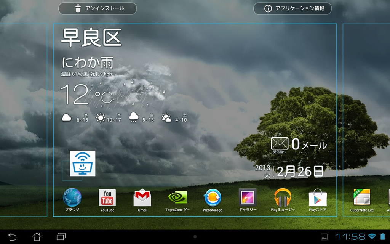Image resolution: width=390 pixels, height=244 pixels.
Task: Open the Gmail app icon
Action: 142,198
